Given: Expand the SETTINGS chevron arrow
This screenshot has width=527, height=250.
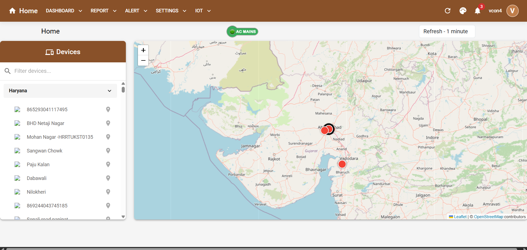Looking at the screenshot, I should [184, 11].
